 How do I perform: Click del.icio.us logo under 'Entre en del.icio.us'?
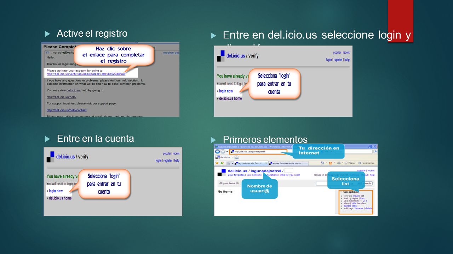pos(220,56)
